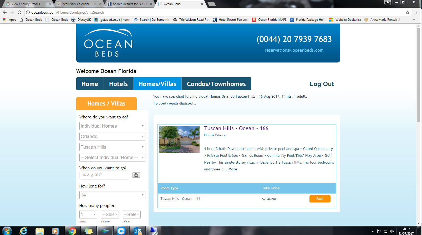Open the Anna Maria Rentals bookmark
Screen dimensions: 422x235
pyautogui.click(x=382, y=20)
